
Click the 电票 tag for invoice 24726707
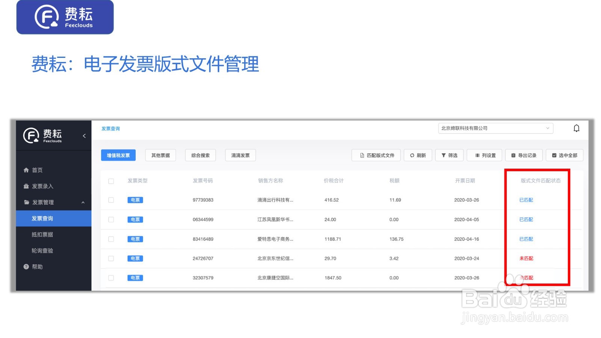pos(135,259)
